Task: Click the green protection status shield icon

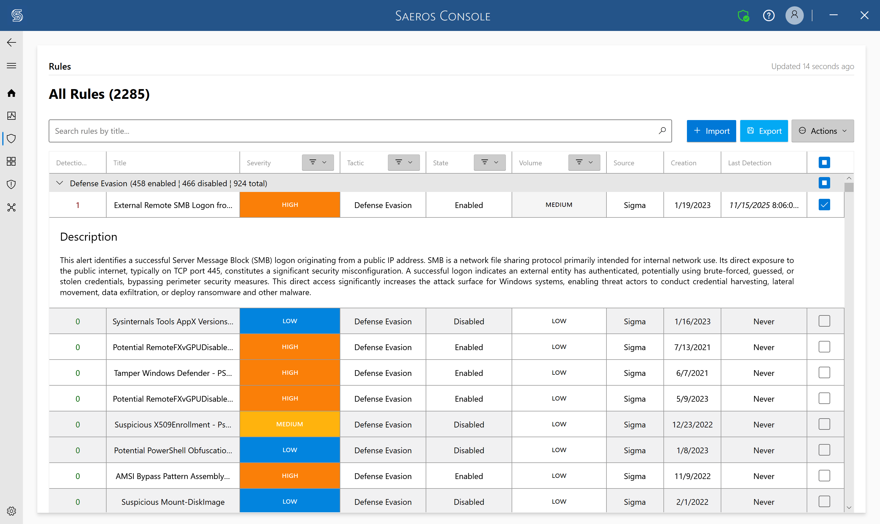Action: pos(743,15)
